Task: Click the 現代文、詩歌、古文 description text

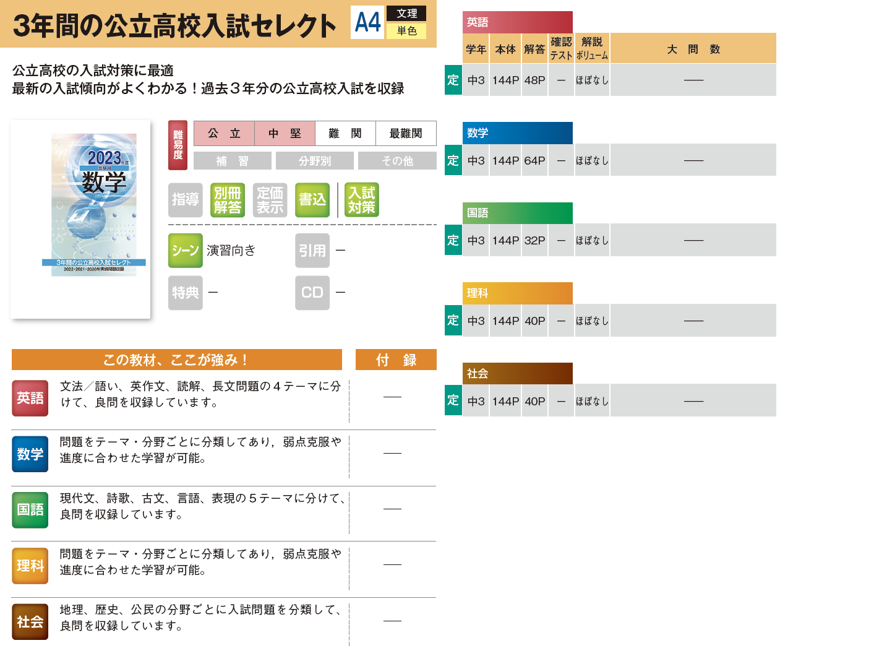Action: (202, 506)
